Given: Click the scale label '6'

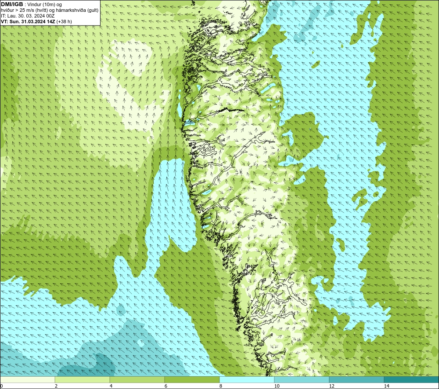Looking at the screenshot, I should pyautogui.click(x=166, y=386).
